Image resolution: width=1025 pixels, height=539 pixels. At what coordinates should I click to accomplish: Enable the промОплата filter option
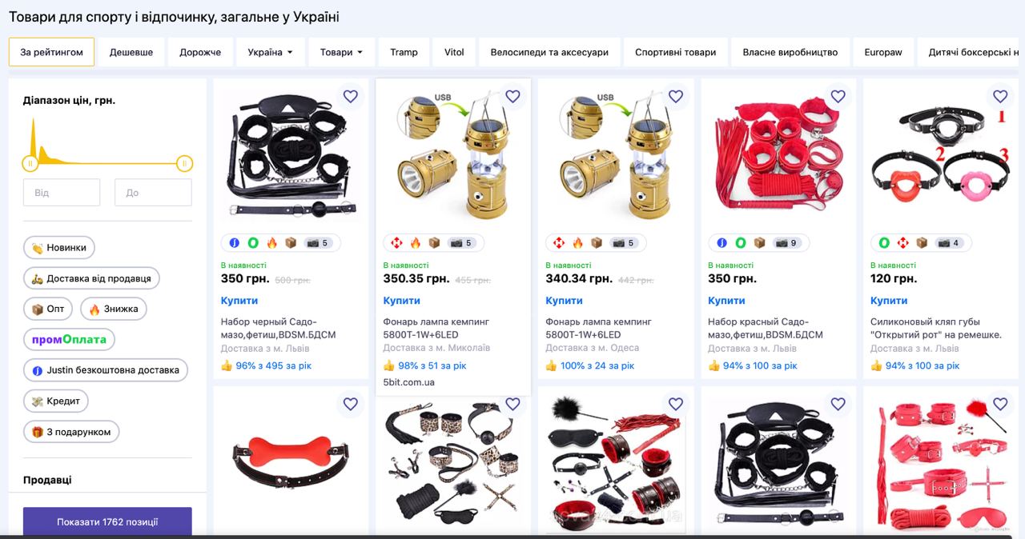pyautogui.click(x=69, y=340)
